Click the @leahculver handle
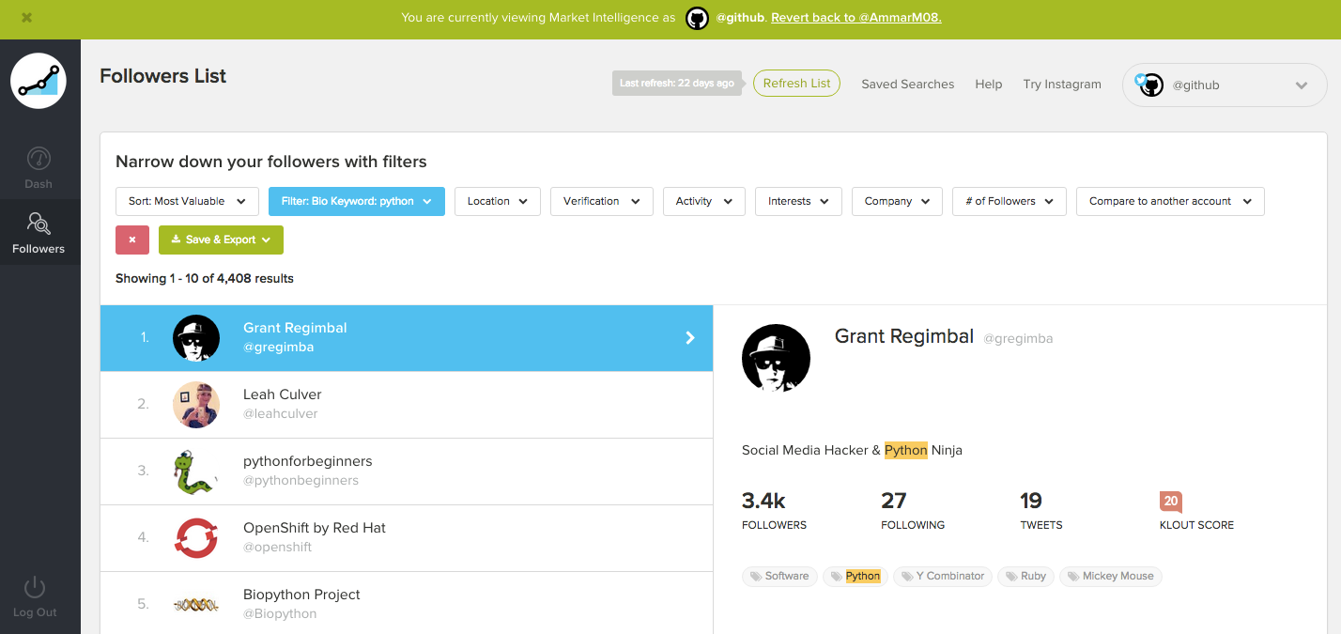The image size is (1341, 634). 280,413
